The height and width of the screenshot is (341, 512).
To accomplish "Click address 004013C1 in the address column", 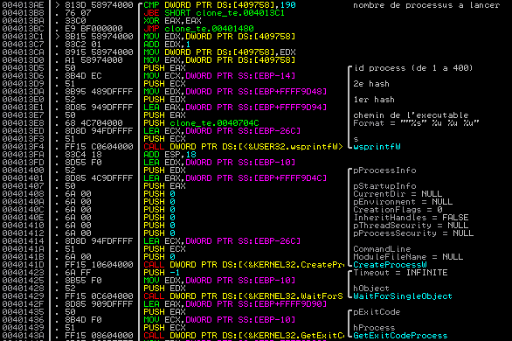I will pos(23,37).
